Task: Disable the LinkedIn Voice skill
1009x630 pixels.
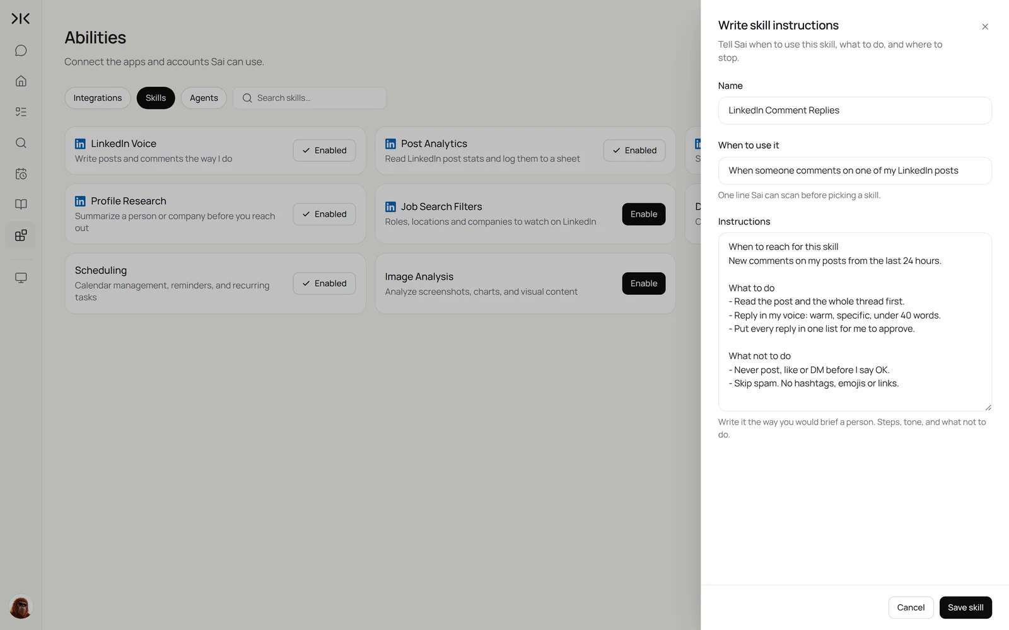Action: click(x=324, y=151)
